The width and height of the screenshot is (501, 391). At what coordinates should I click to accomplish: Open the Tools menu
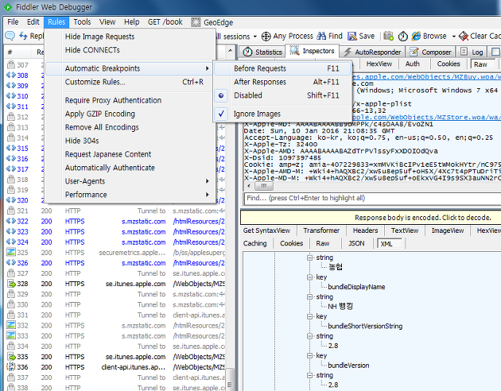pos(82,22)
